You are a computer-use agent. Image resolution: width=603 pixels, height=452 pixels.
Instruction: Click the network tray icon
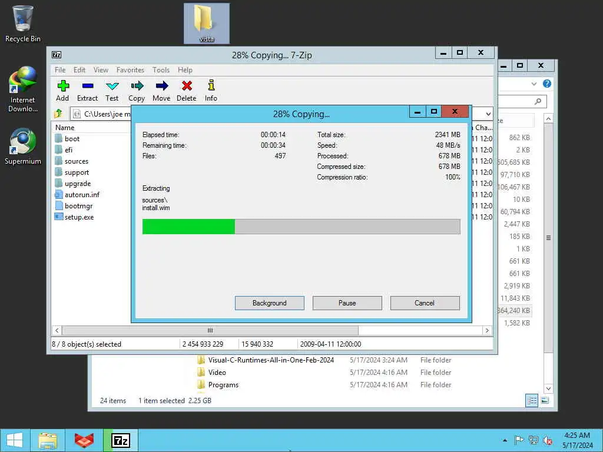533,440
